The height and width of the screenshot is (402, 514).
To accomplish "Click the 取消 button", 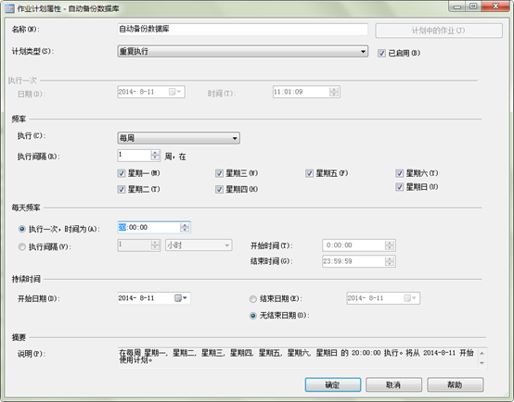I will (393, 384).
